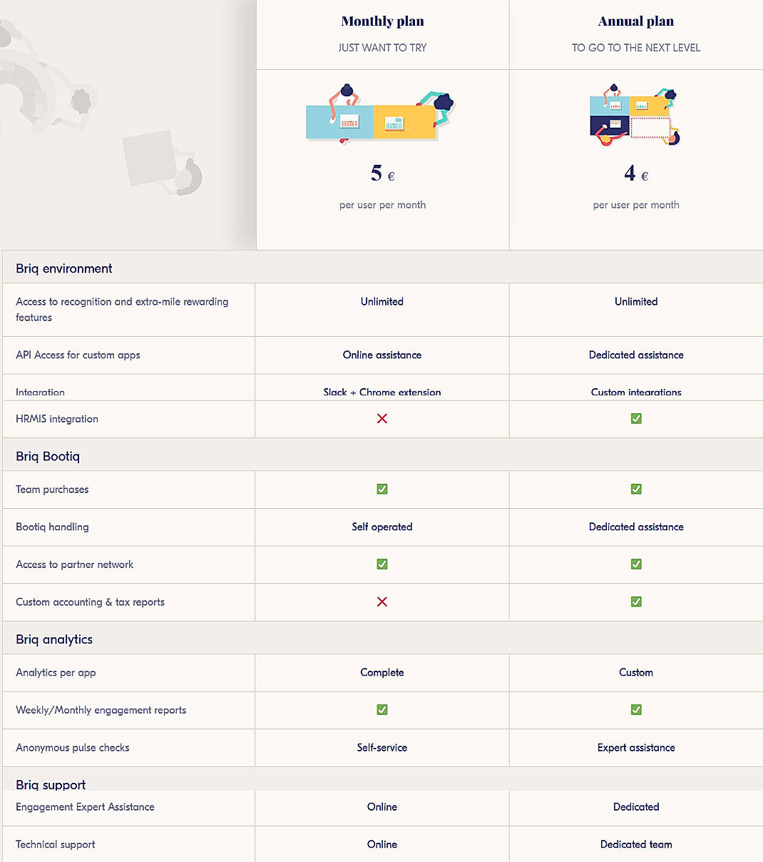Click the Briq support section header
This screenshot has width=763, height=862.
[51, 784]
